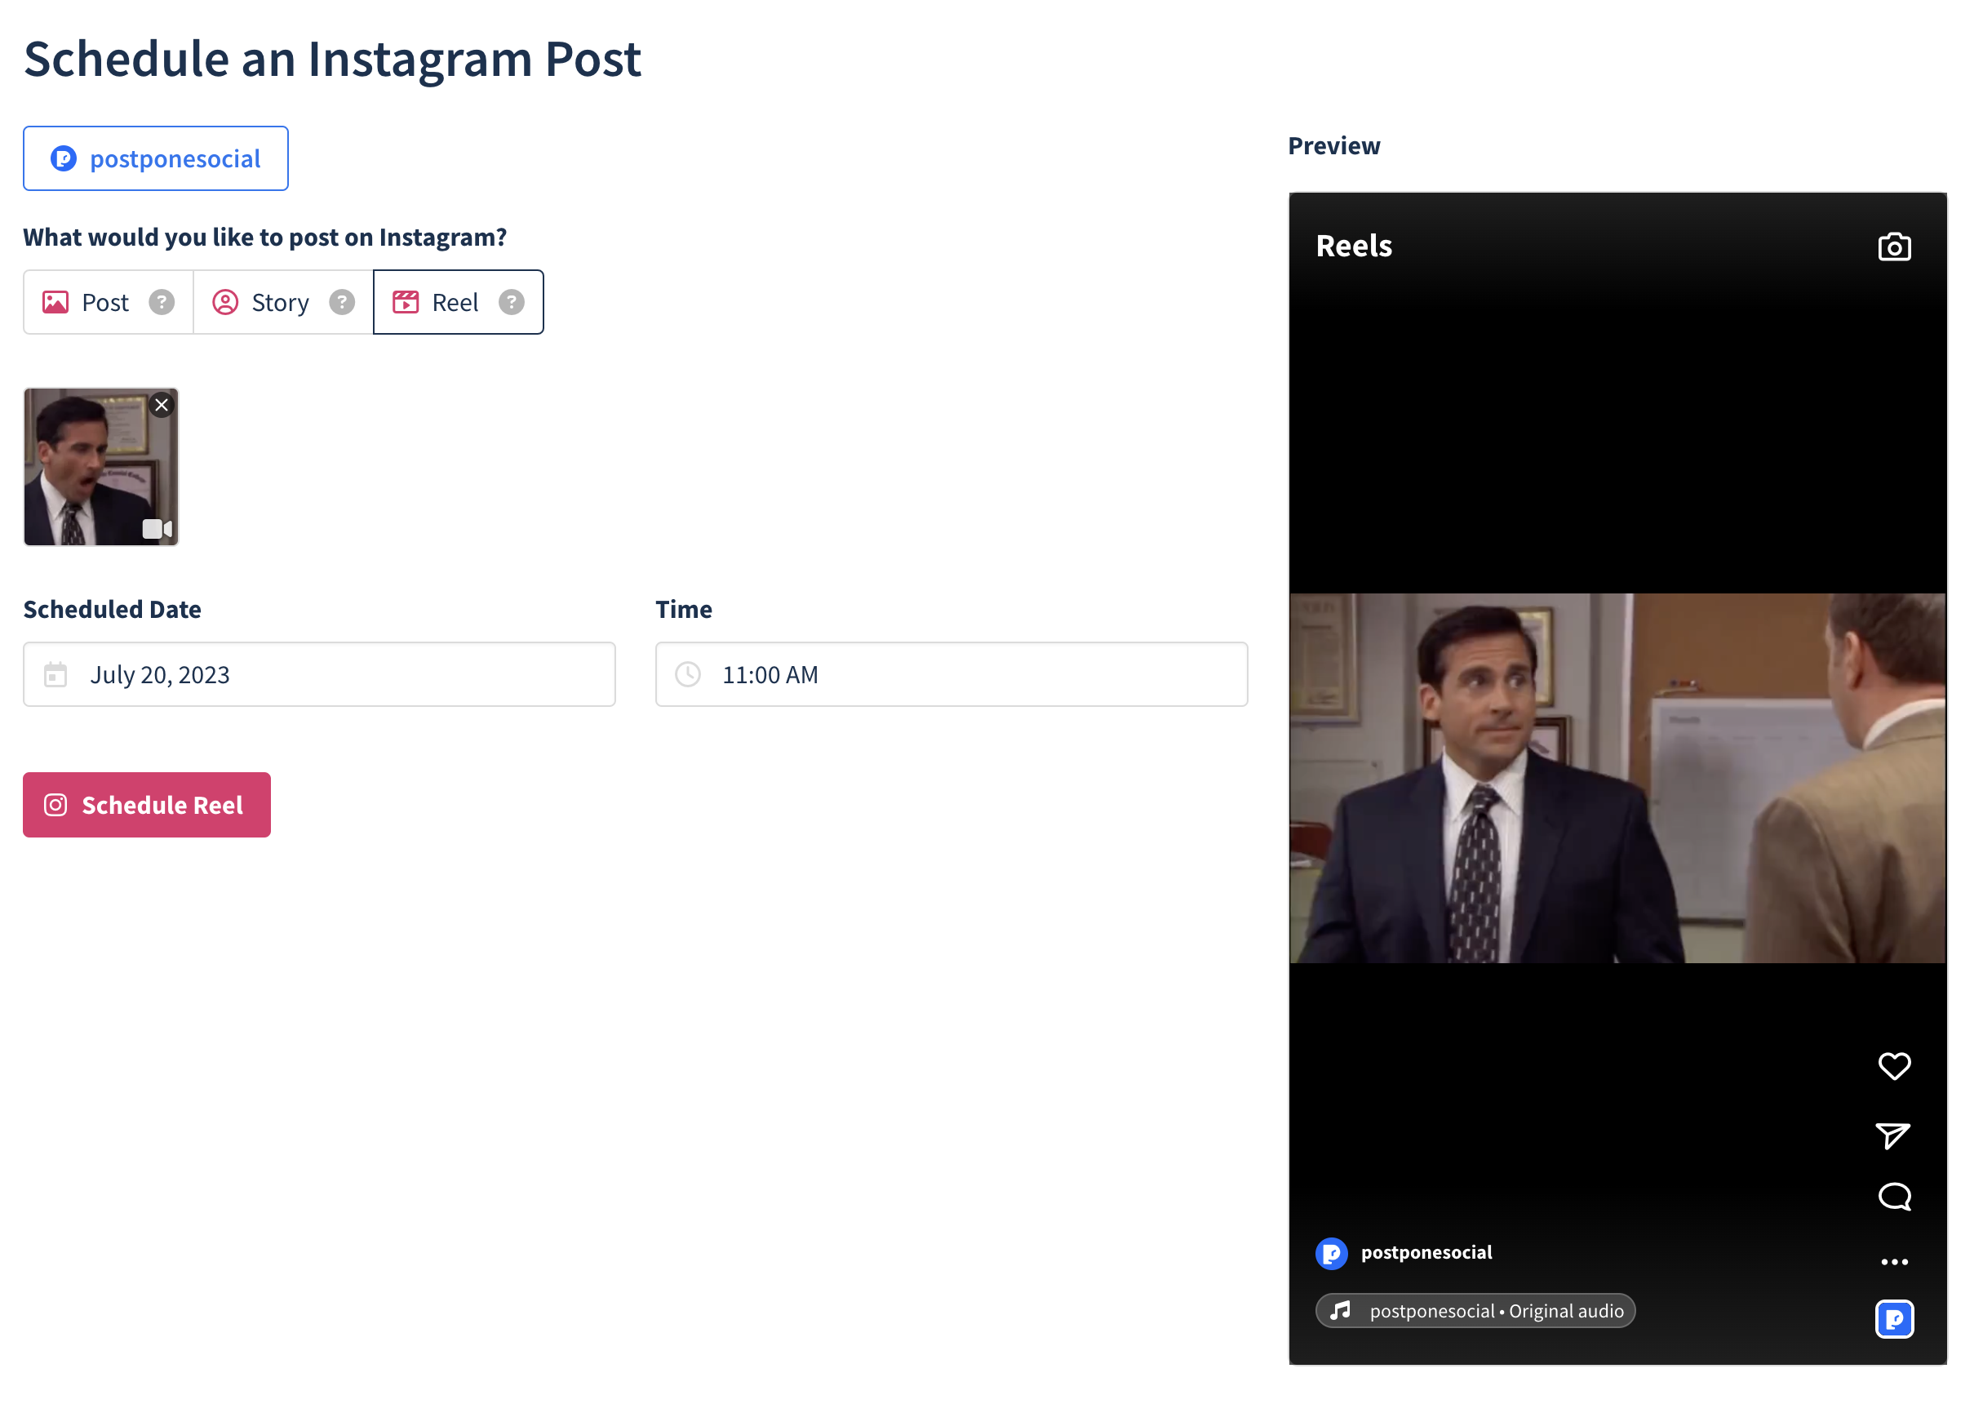Image resolution: width=1983 pixels, height=1404 pixels.
Task: Click the postponesocial account button
Action: pos(156,158)
